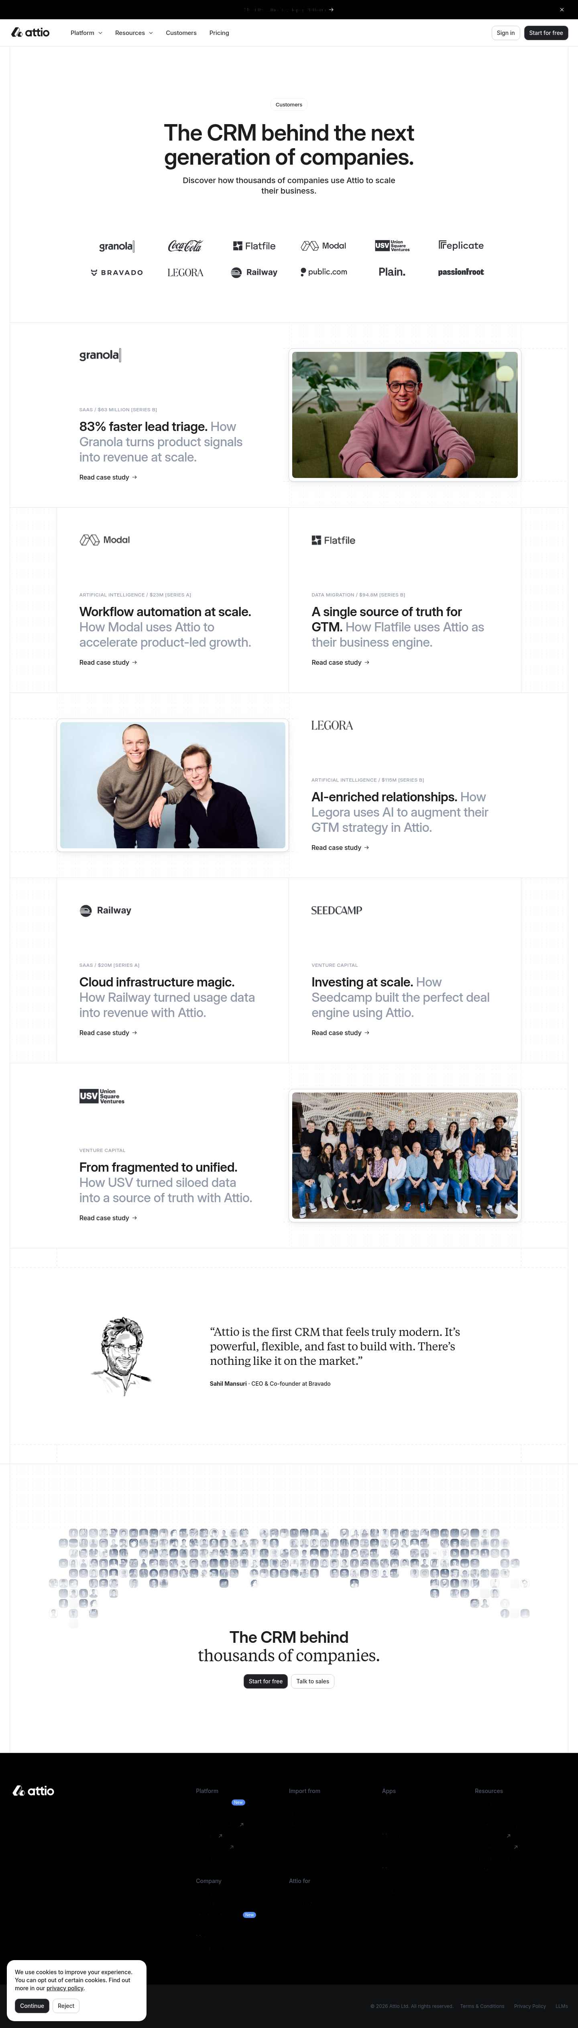
Task: Click the Flatfile logo in customer grid
Action: 254,246
